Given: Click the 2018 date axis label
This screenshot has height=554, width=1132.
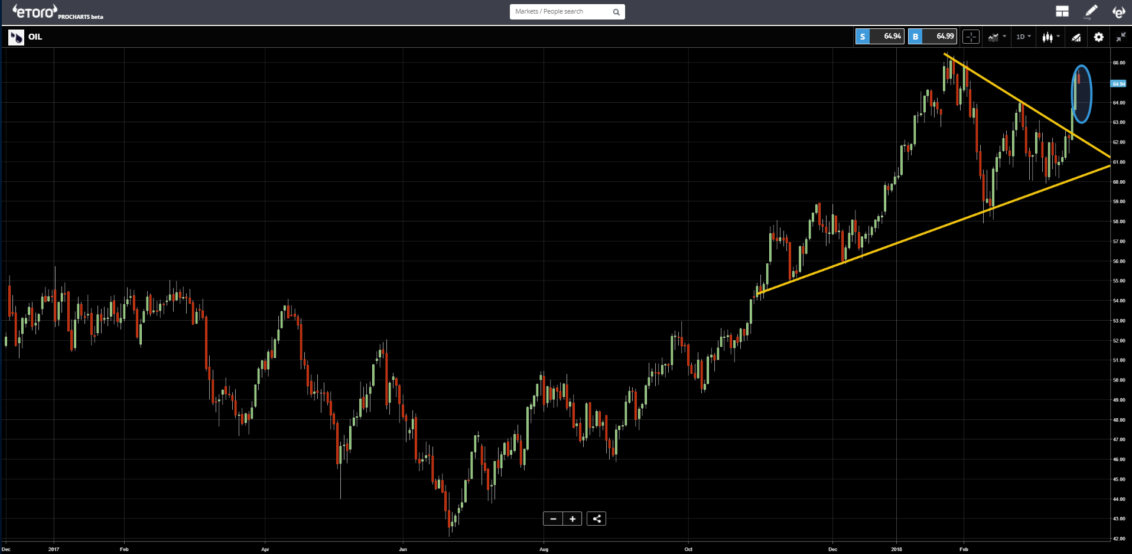Looking at the screenshot, I should 897,549.
